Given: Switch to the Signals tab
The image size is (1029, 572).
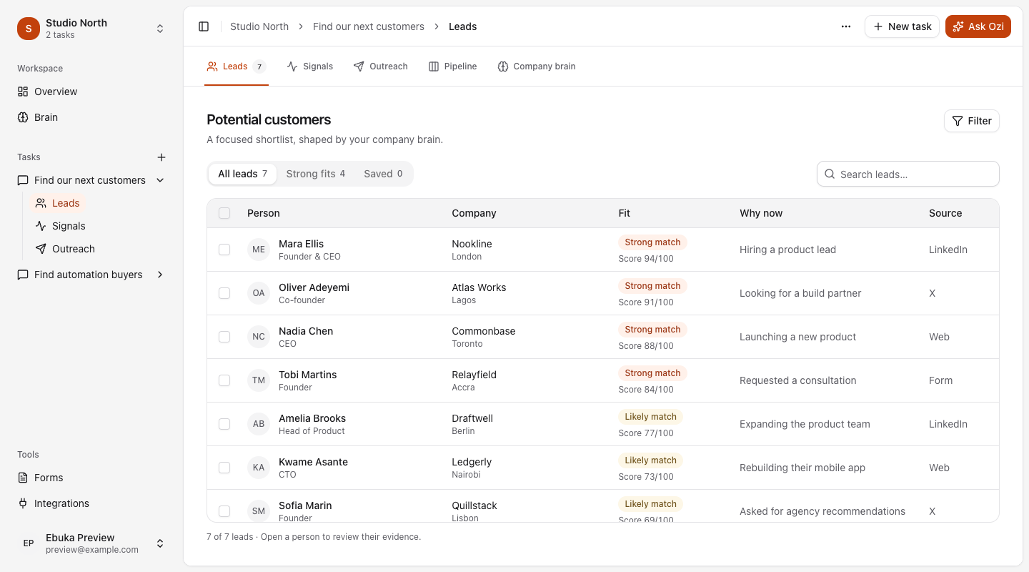Looking at the screenshot, I should [310, 66].
